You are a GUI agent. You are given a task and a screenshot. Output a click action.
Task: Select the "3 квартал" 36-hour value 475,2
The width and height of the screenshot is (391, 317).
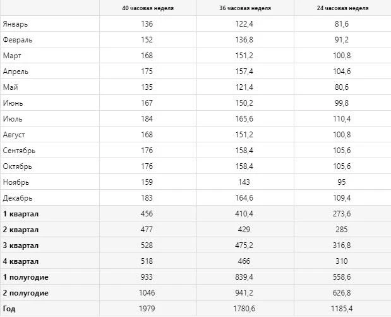tap(247, 246)
